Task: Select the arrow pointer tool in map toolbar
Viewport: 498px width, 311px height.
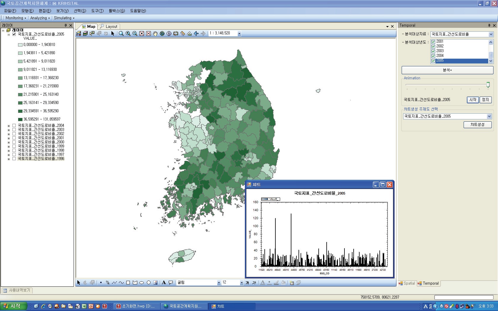Action: point(113,33)
